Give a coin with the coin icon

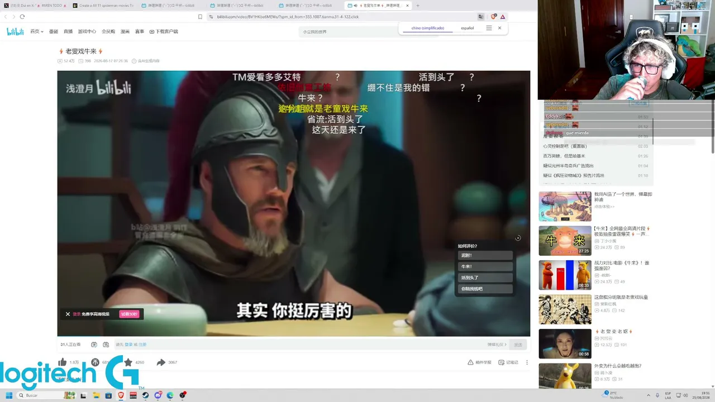pyautogui.click(x=95, y=362)
